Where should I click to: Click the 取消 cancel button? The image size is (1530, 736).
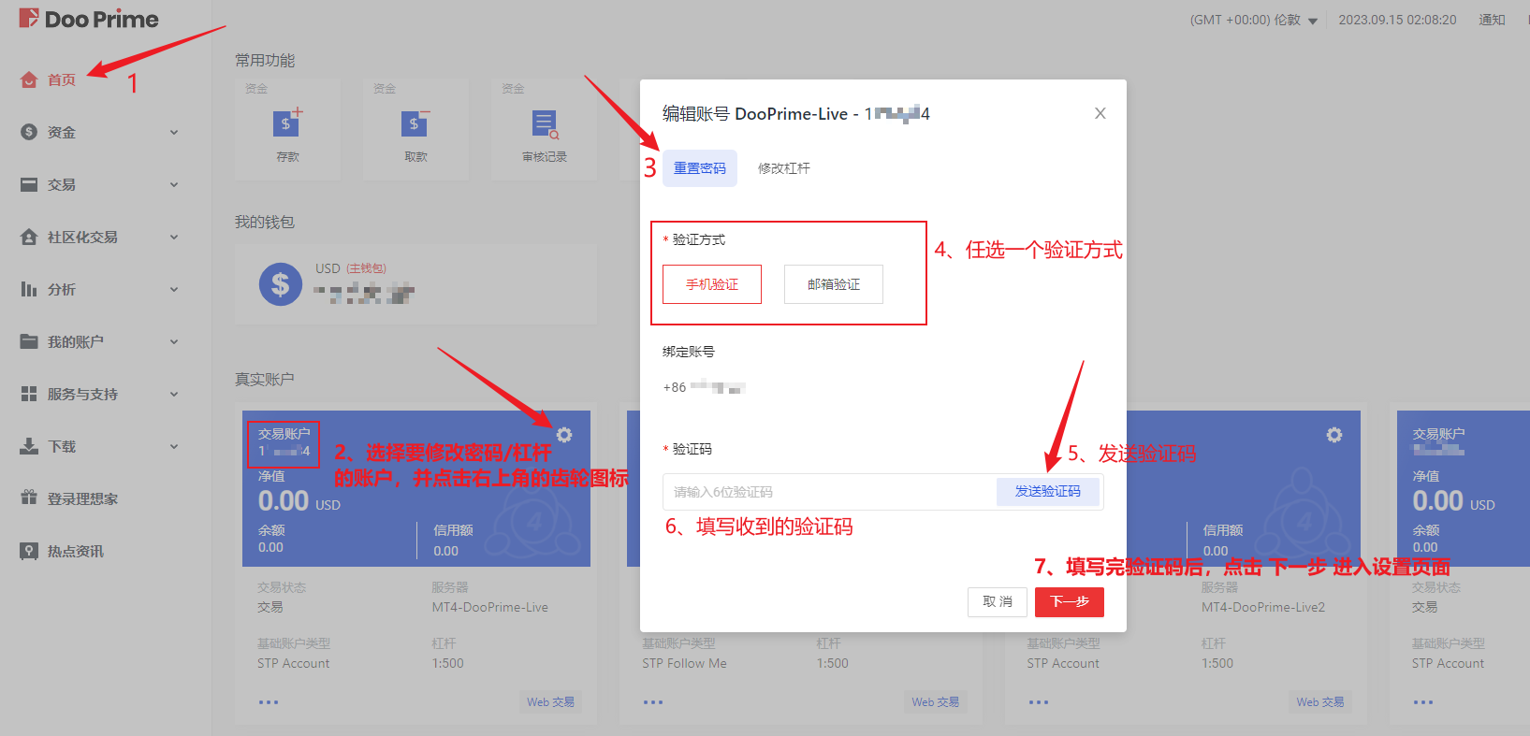(998, 602)
